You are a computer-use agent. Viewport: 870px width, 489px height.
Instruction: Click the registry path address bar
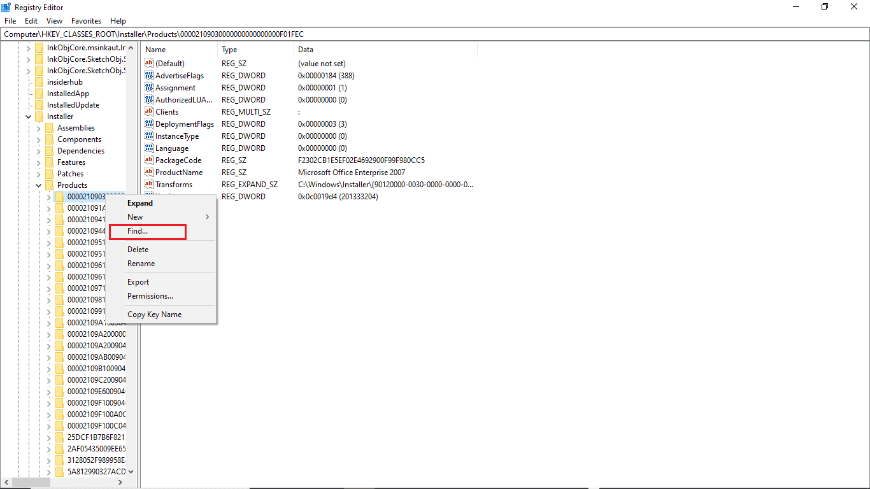tap(434, 34)
